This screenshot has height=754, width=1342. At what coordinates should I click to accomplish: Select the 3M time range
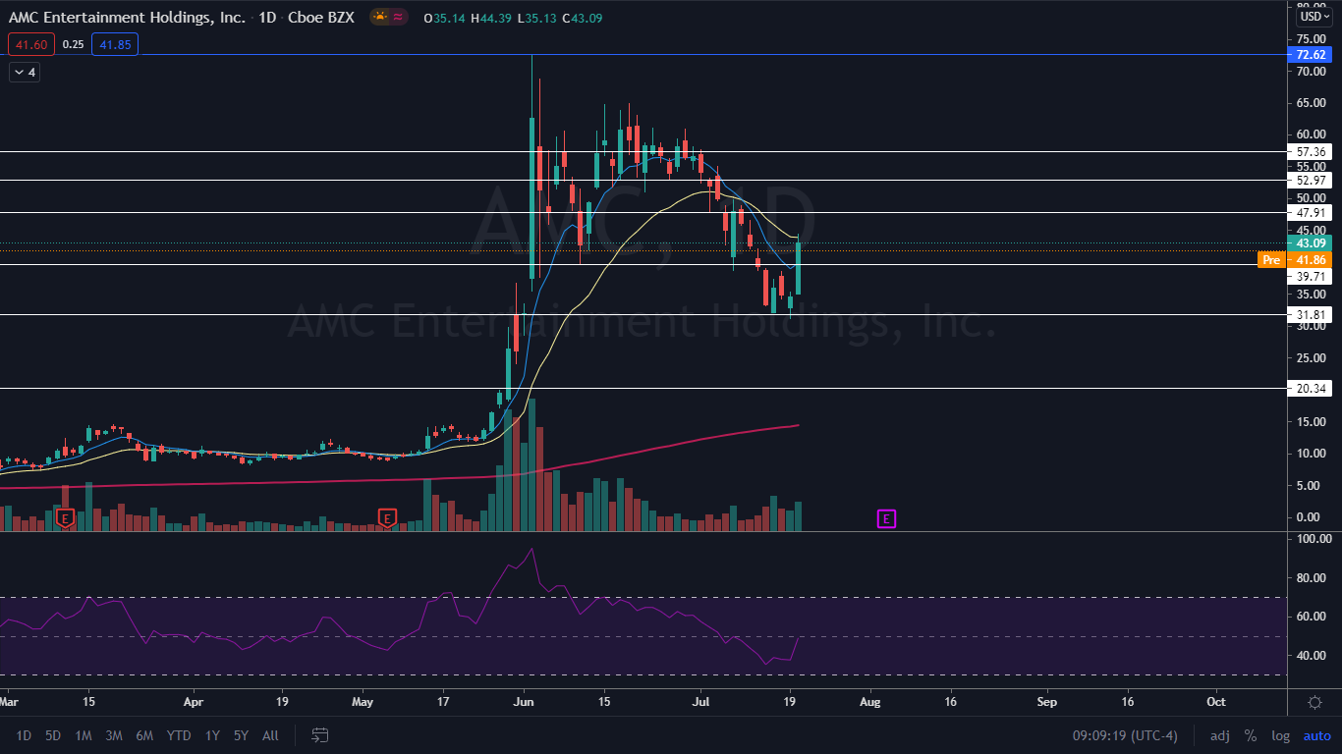[x=114, y=735]
